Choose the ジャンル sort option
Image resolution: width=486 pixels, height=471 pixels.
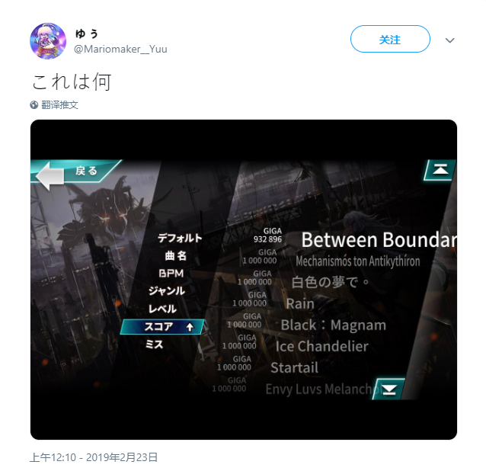click(x=167, y=291)
